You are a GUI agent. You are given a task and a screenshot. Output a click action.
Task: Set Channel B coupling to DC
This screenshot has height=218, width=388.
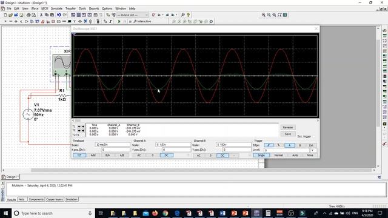pyautogui.click(x=222, y=156)
